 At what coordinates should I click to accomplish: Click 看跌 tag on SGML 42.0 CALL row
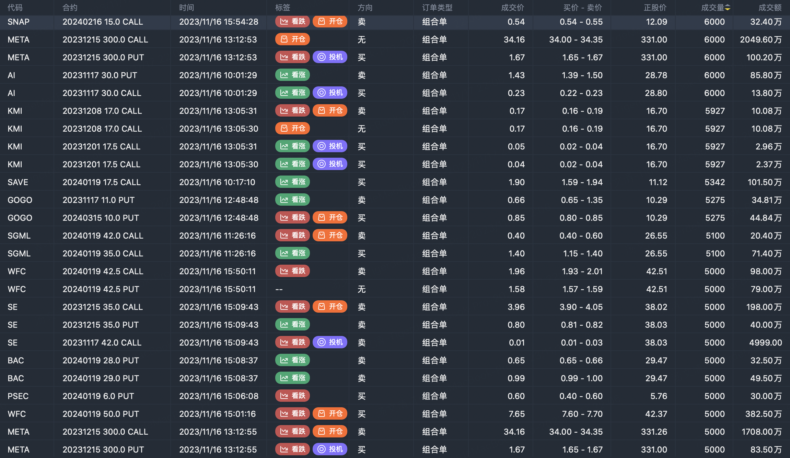[x=292, y=236]
